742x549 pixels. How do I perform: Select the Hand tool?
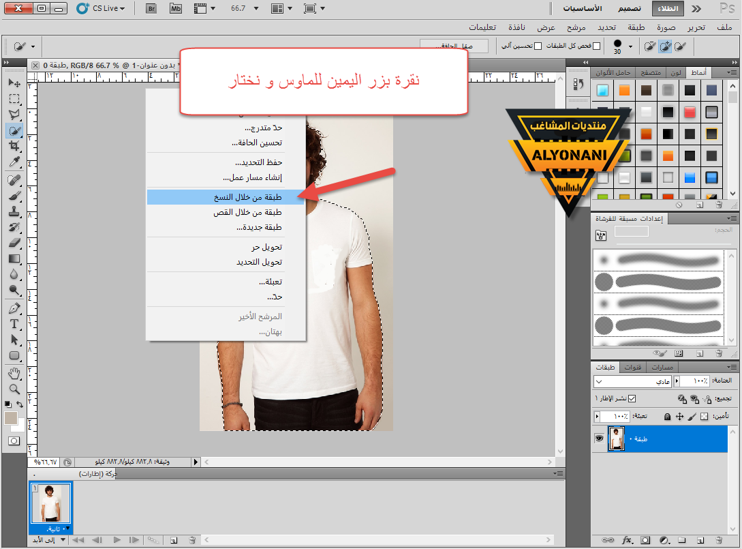[14, 373]
